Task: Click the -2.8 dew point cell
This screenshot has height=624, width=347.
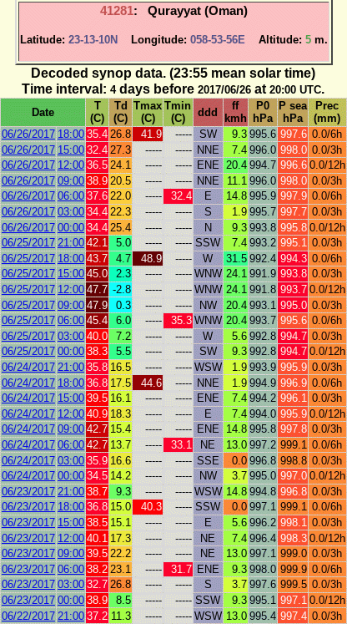Action: (120, 289)
